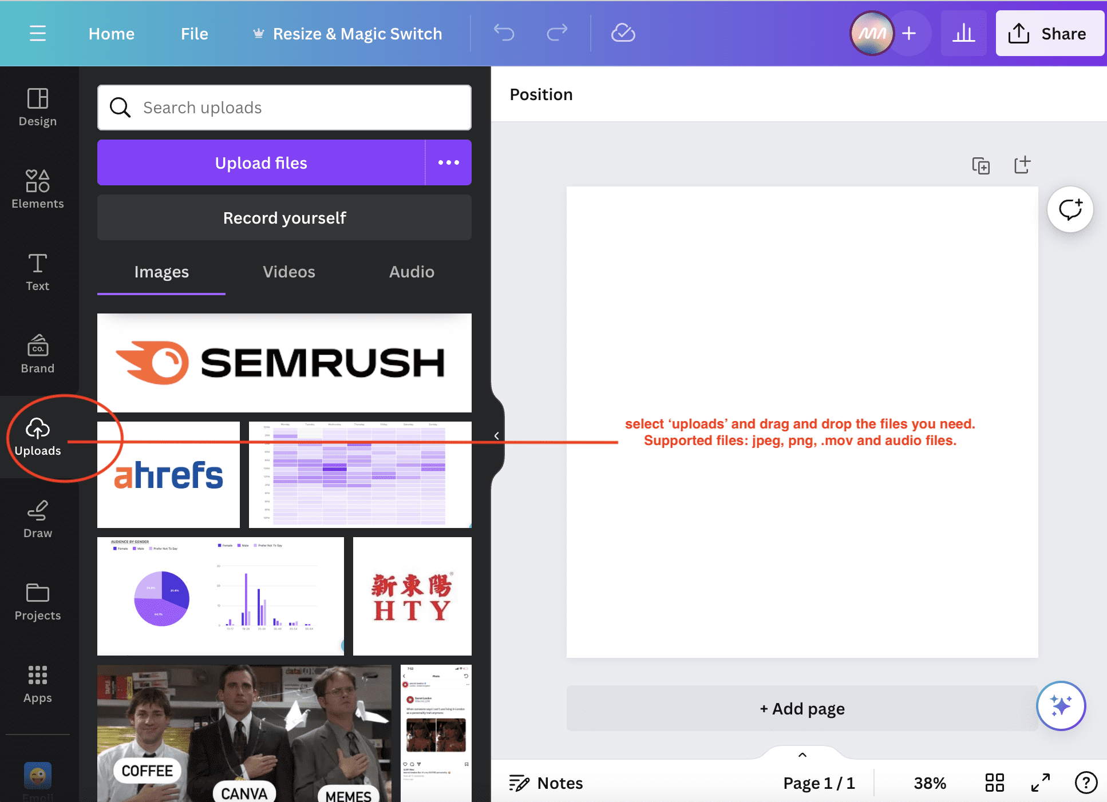Viewport: 1107px width, 802px height.
Task: Click the Redo icon
Action: click(556, 33)
